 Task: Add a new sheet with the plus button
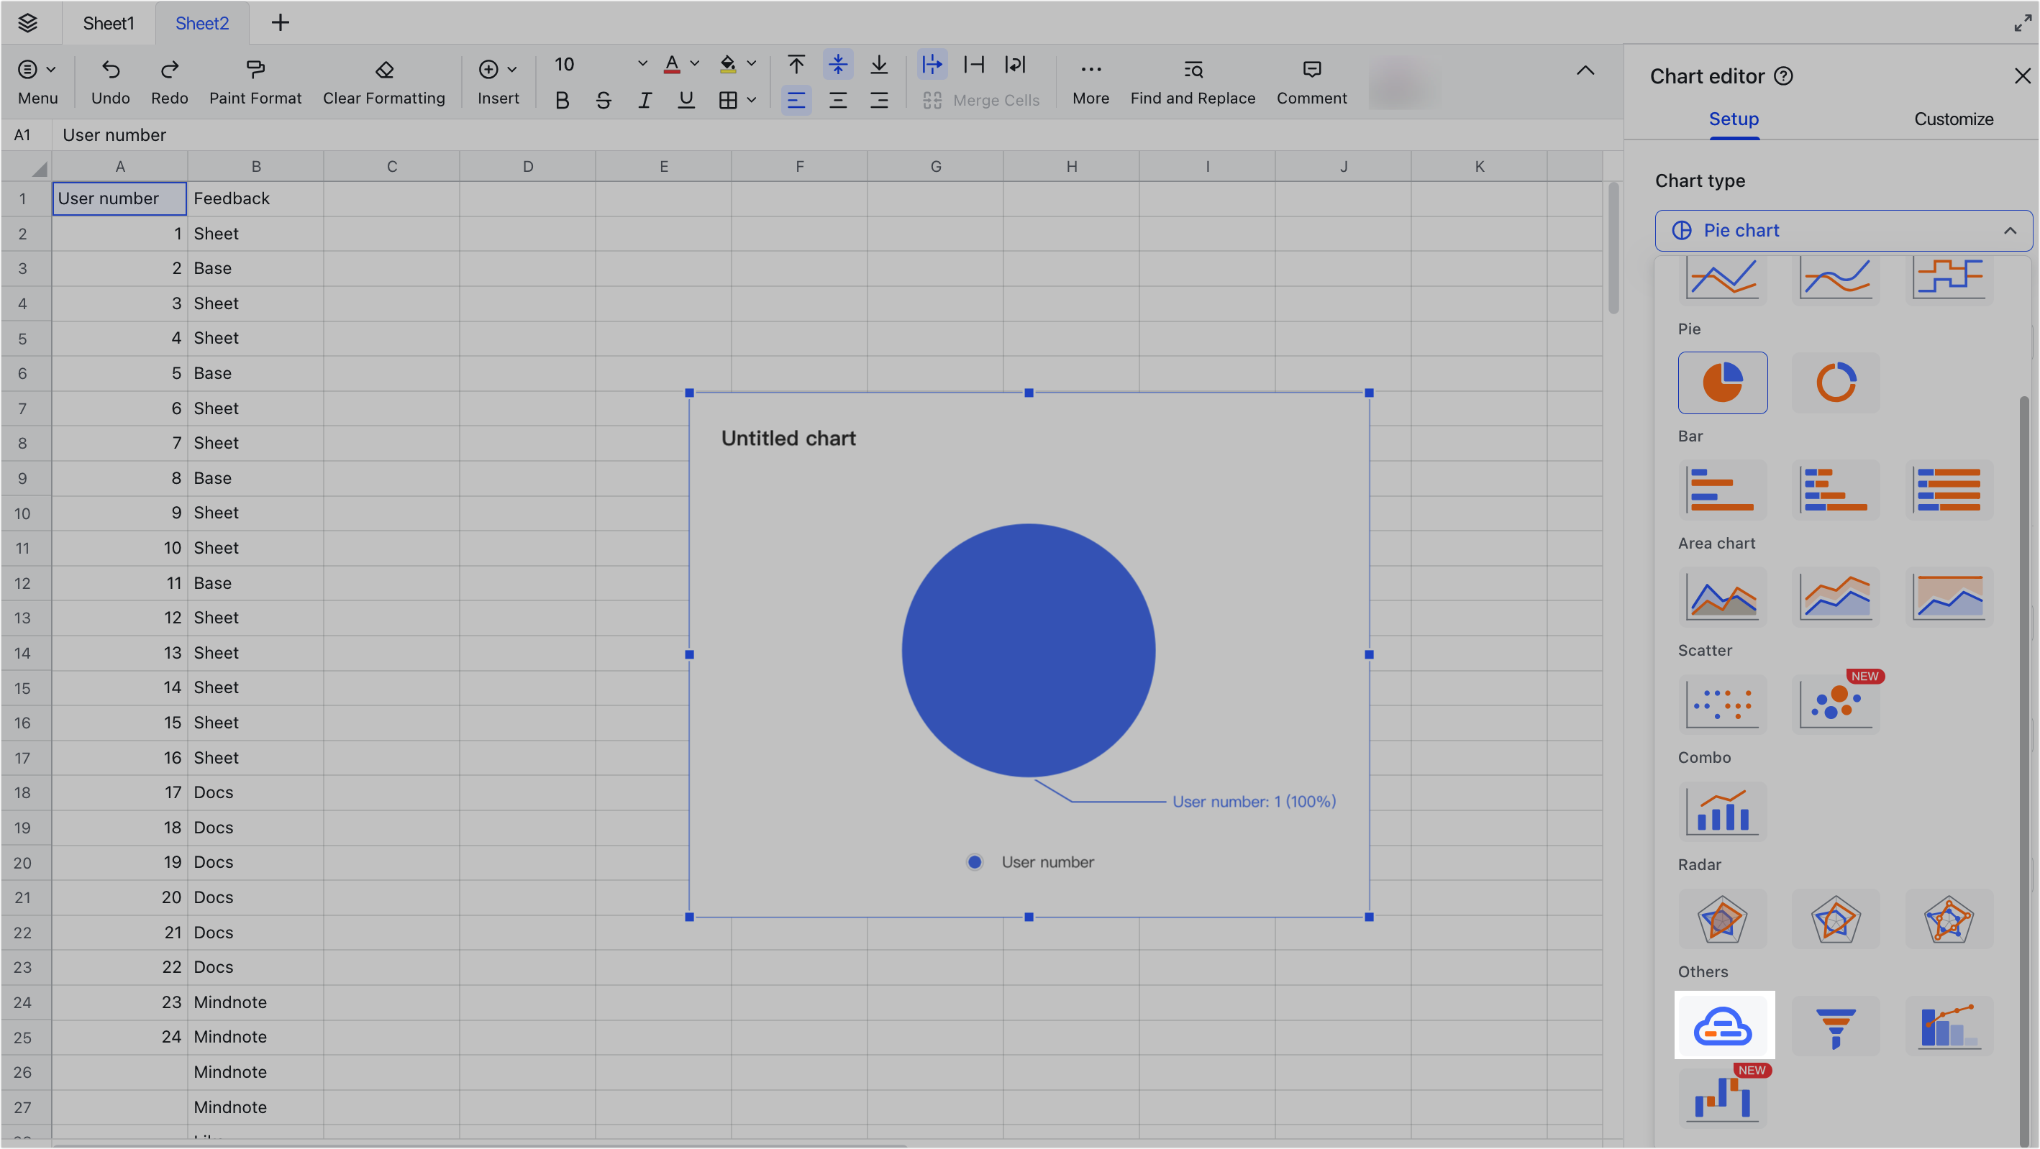(x=281, y=23)
